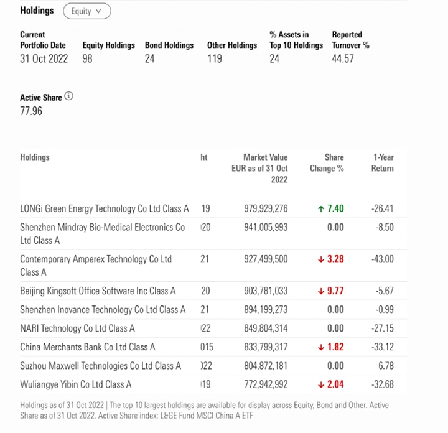The width and height of the screenshot is (448, 433).
Task: Click the Holdings table column header
Action: coord(35,157)
